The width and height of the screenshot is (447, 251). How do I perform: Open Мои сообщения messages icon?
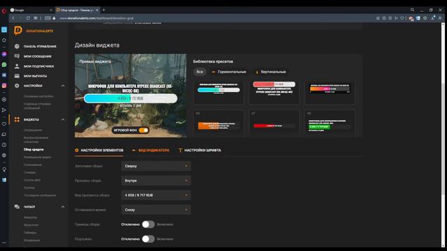(17, 56)
